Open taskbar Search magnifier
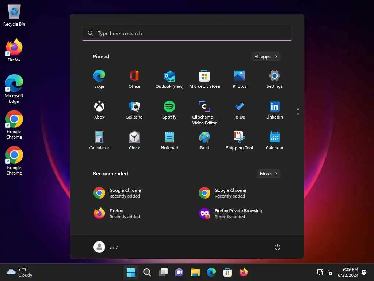374x281 pixels. tap(147, 272)
